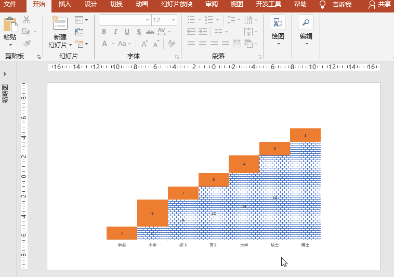
Task: Click the Change Case Aa icon
Action: [x=122, y=44]
